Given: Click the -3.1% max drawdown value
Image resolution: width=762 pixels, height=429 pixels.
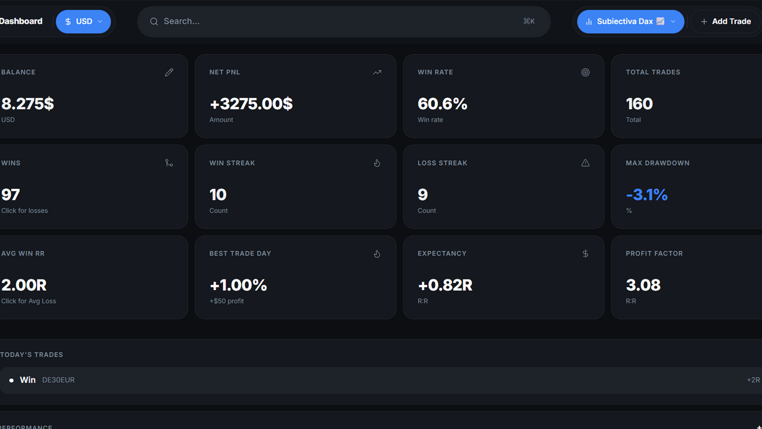Looking at the screenshot, I should point(647,194).
